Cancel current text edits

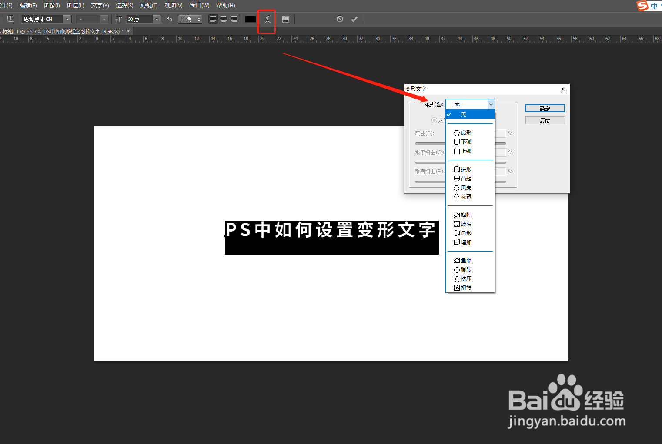coord(340,19)
